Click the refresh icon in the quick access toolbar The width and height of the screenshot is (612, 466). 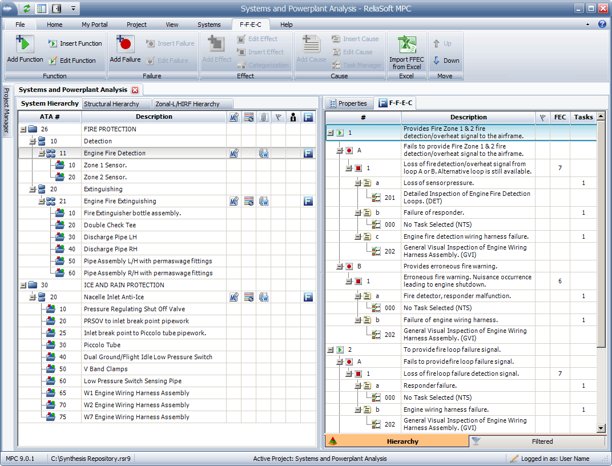(27, 8)
